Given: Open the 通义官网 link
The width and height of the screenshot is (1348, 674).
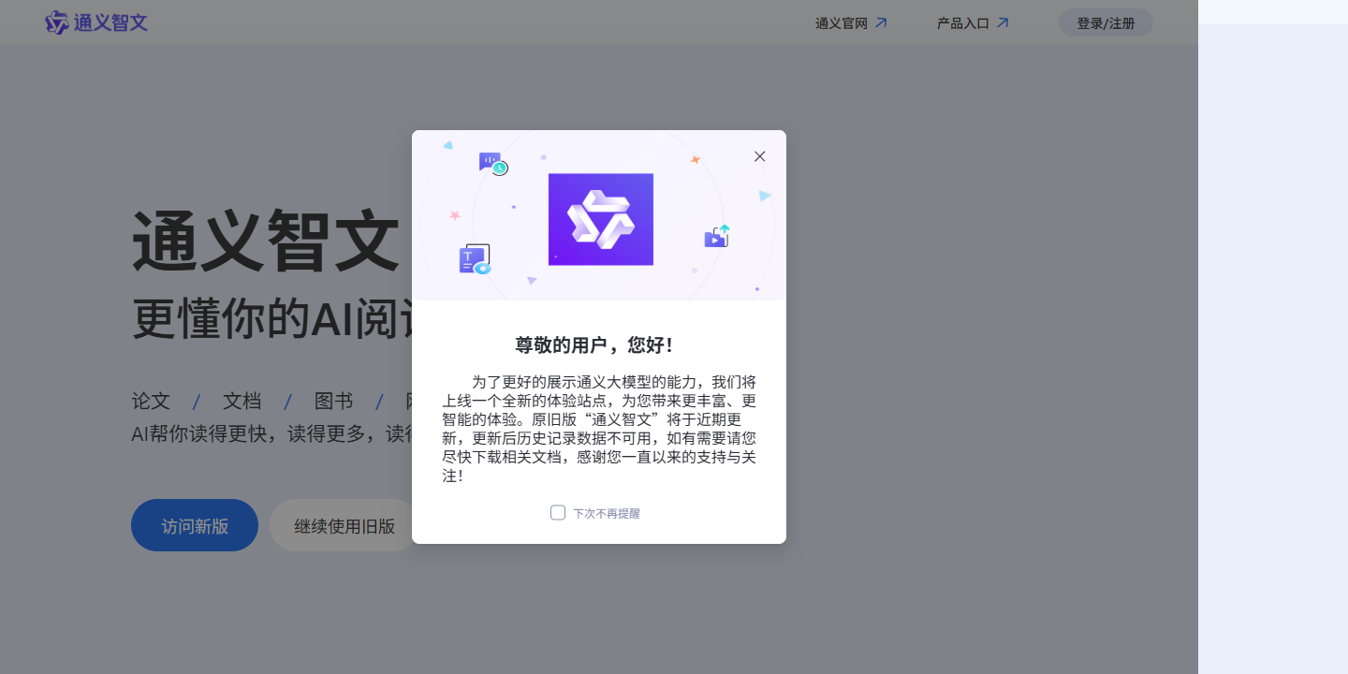Looking at the screenshot, I should pyautogui.click(x=841, y=23).
